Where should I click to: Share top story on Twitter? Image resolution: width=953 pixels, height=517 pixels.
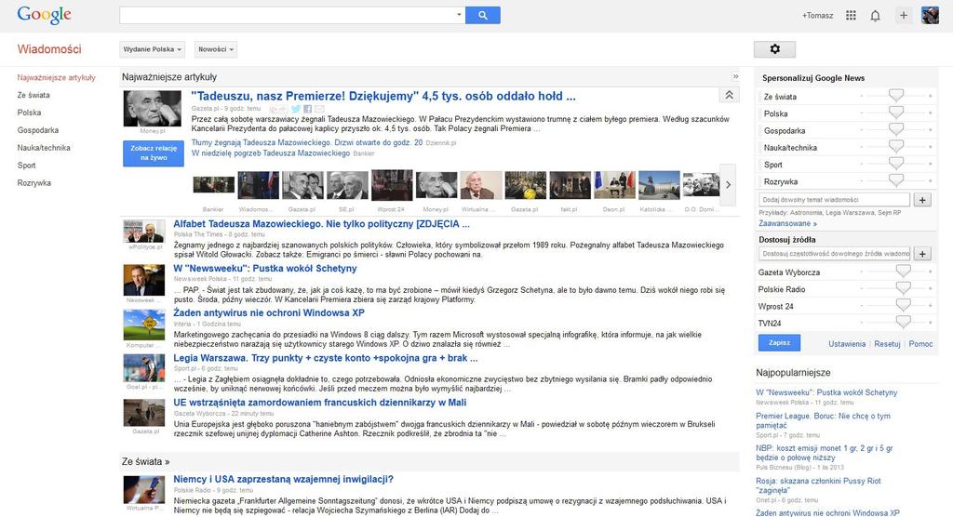[x=295, y=109]
